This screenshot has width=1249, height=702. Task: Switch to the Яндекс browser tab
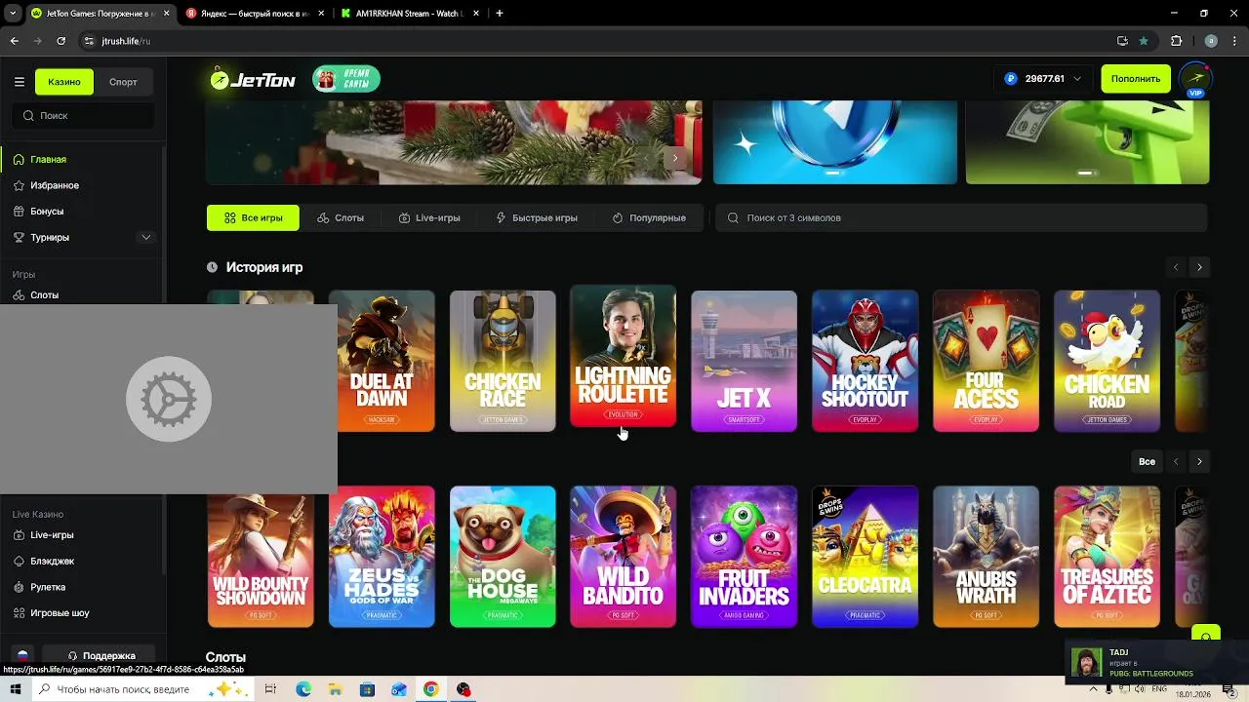(256, 14)
